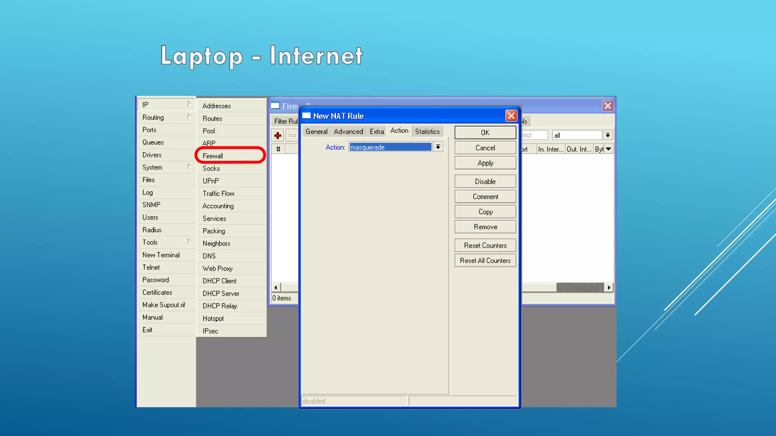Click Reset All Counters button
Viewport: 776px width, 436px height.
(x=485, y=261)
